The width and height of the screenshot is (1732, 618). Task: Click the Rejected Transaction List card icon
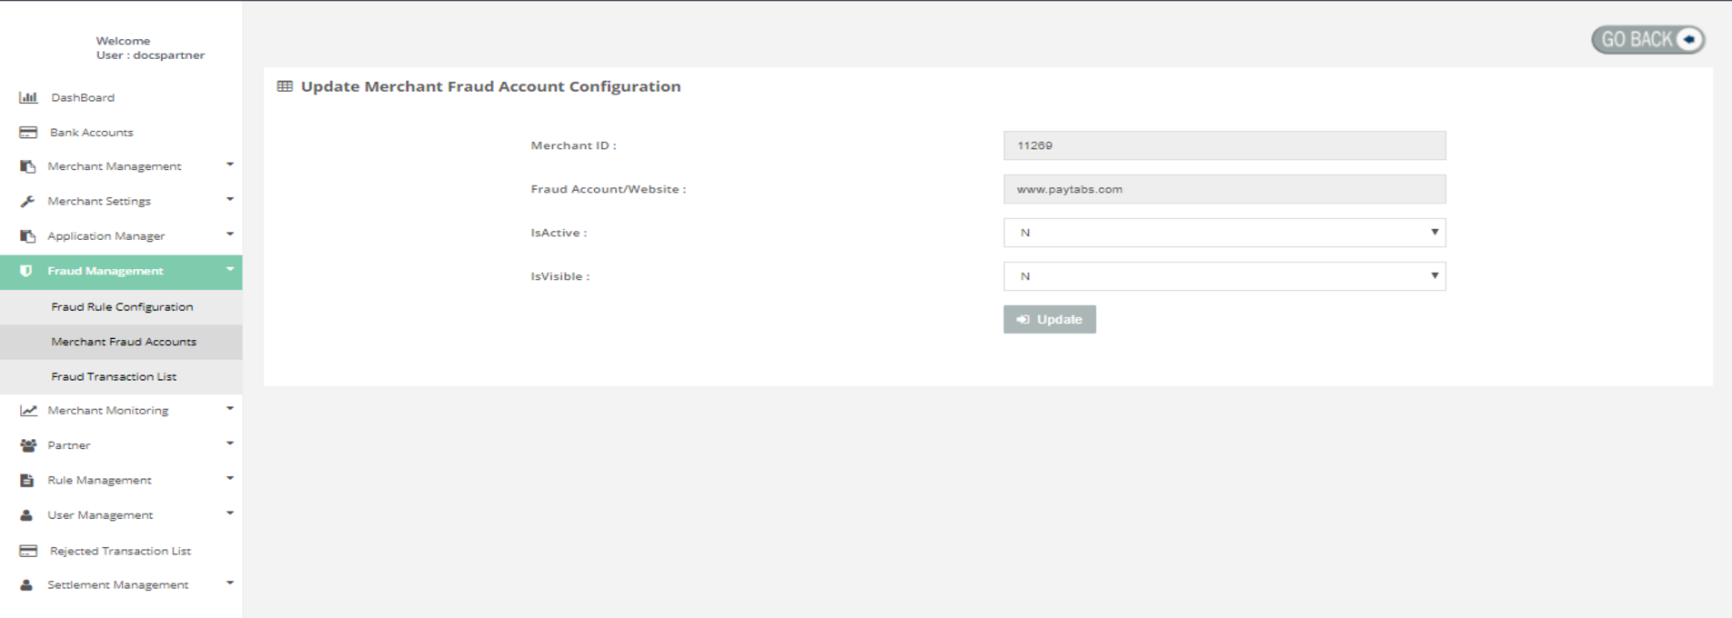pos(28,551)
